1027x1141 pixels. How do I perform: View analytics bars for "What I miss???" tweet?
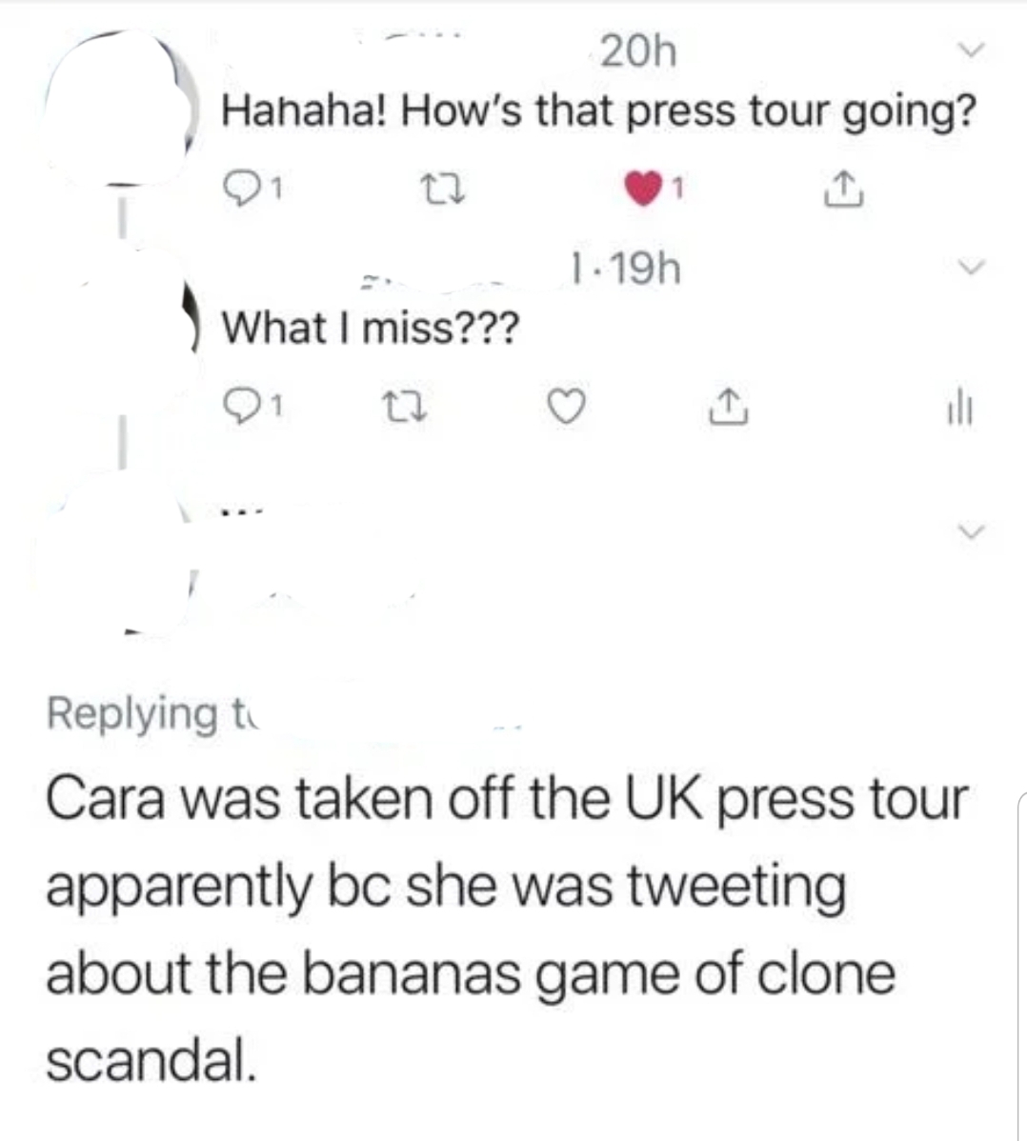pos(960,410)
